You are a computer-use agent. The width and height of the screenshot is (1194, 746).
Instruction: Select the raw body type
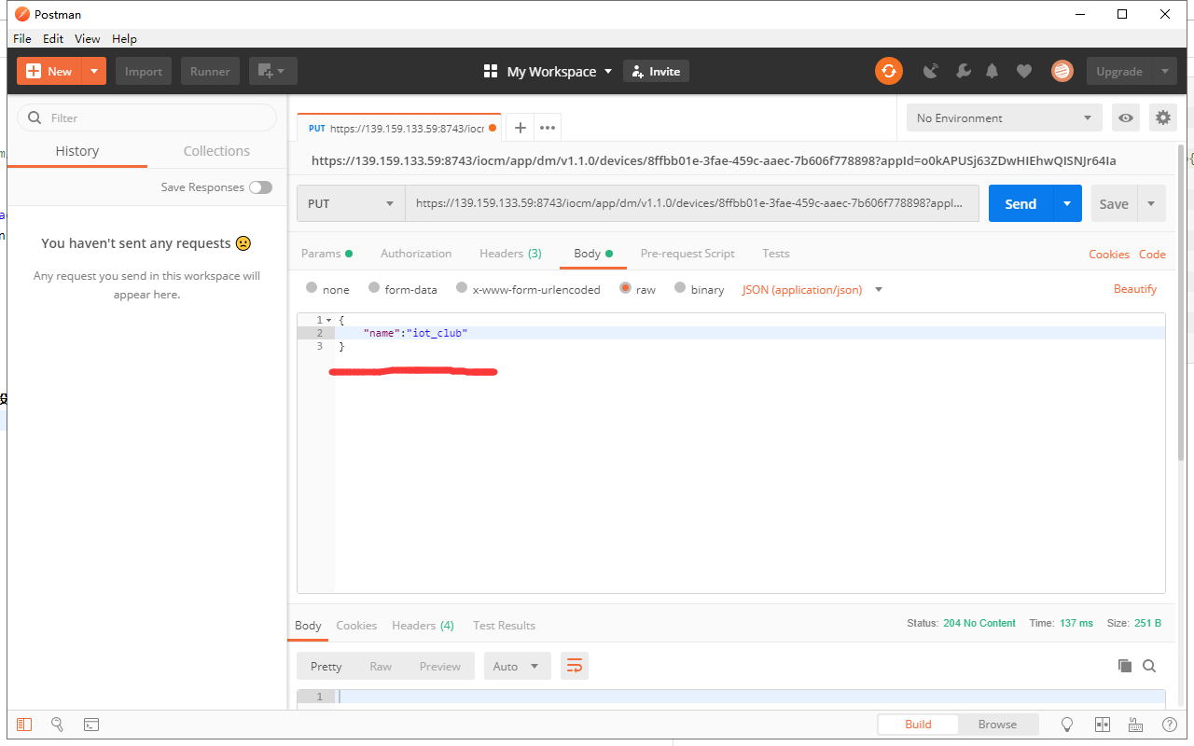coord(625,289)
